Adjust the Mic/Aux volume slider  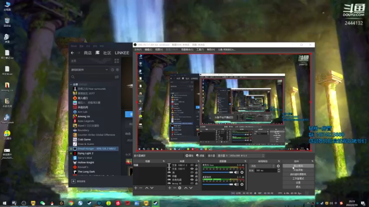[218, 172]
